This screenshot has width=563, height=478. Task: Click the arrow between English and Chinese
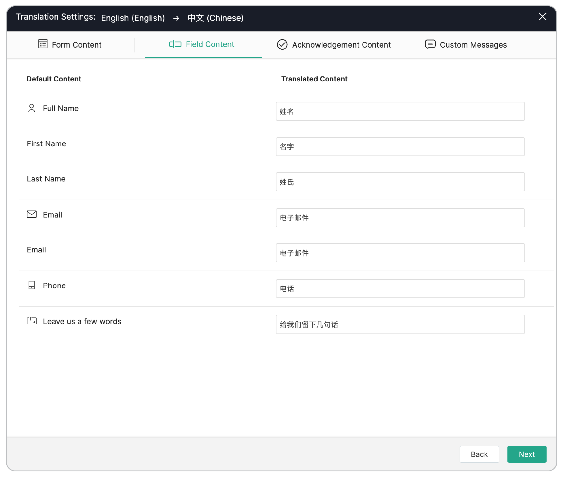point(176,18)
